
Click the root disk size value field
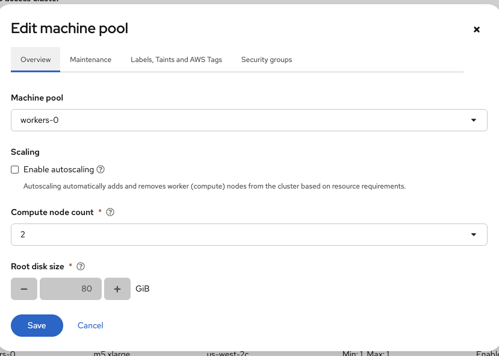(70, 289)
